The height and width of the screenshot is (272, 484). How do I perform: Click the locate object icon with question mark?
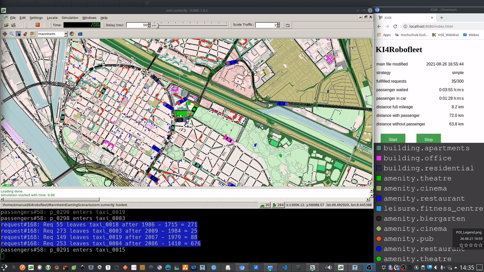[x=25, y=34]
